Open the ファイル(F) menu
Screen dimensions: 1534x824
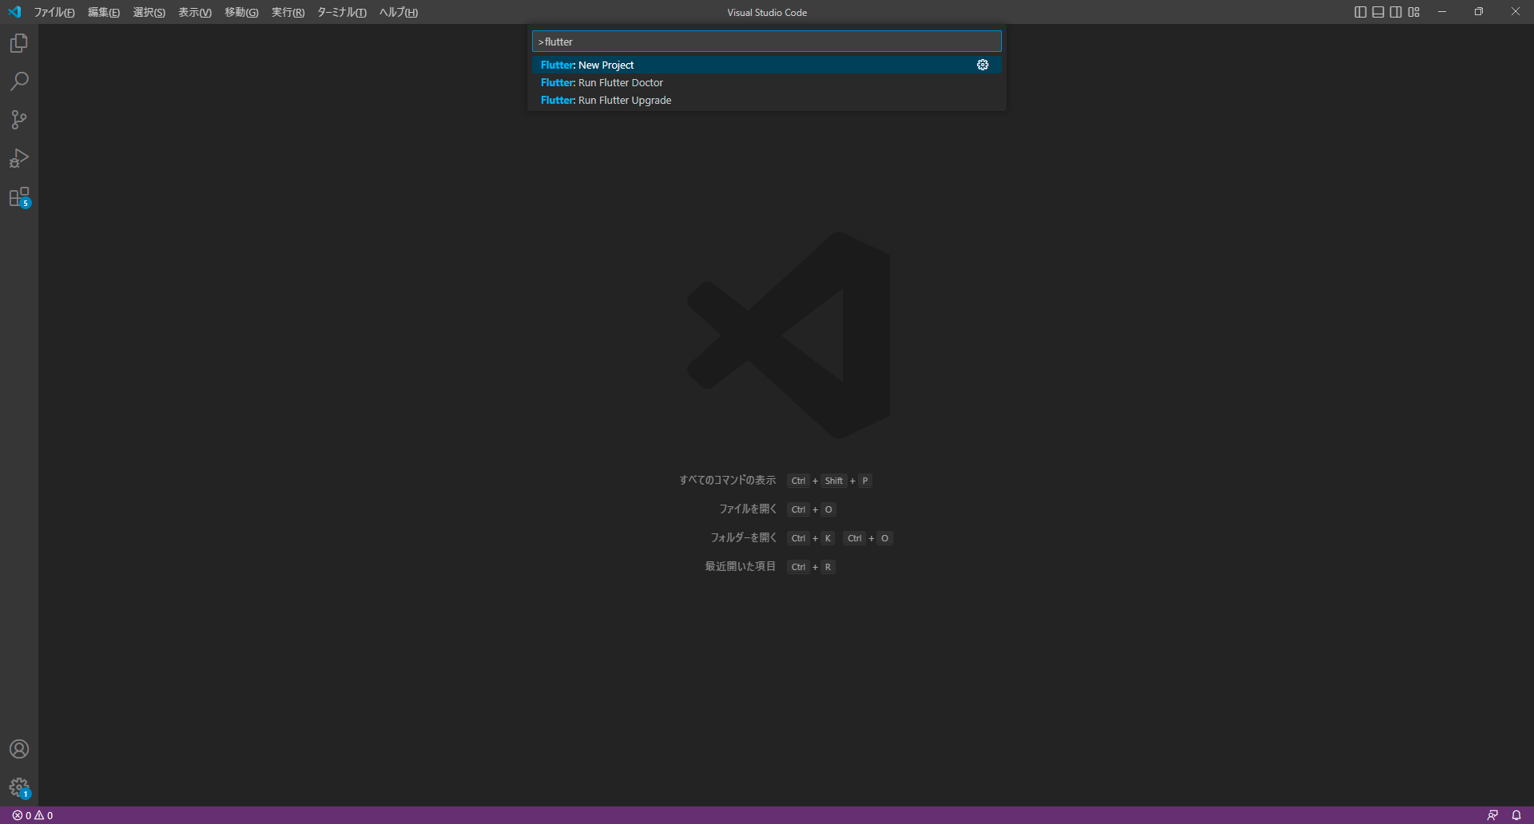click(x=54, y=12)
